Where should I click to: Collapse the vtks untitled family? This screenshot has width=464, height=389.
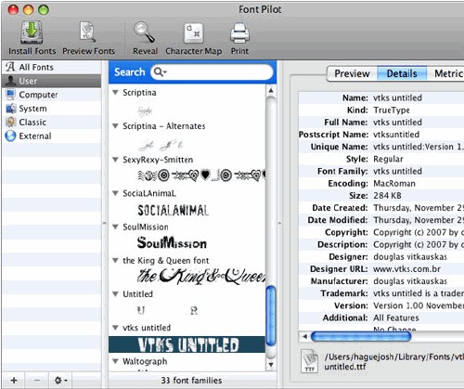coord(115,328)
